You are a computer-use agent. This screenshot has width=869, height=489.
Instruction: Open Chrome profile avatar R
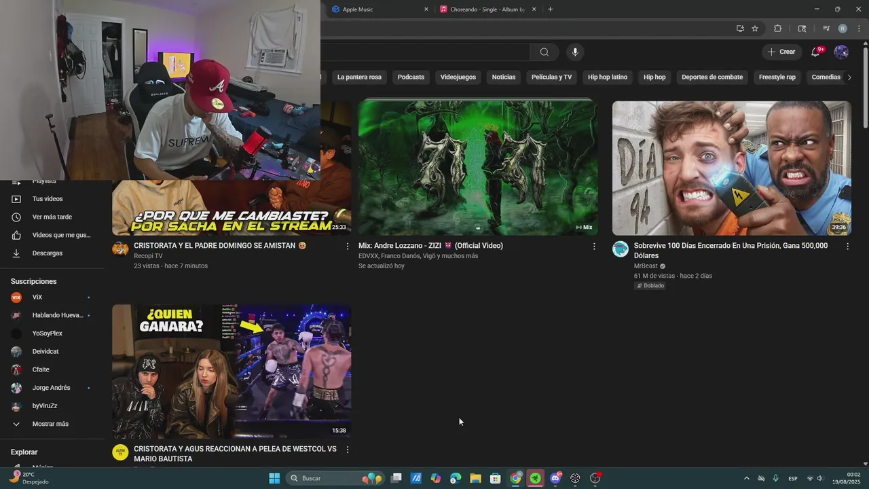click(843, 29)
